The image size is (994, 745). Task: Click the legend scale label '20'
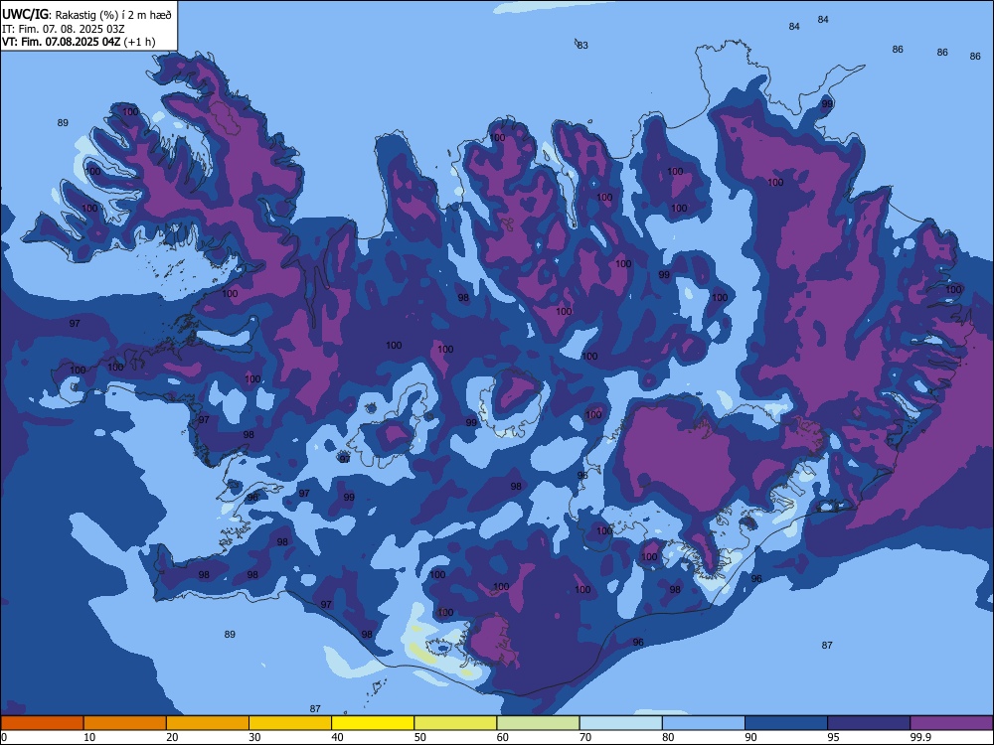tap(172, 737)
